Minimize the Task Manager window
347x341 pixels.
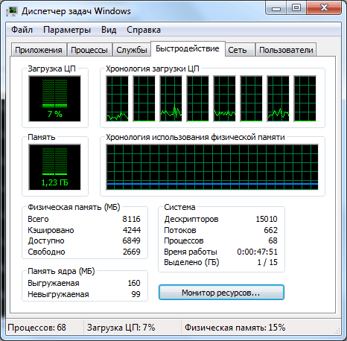pos(276,8)
